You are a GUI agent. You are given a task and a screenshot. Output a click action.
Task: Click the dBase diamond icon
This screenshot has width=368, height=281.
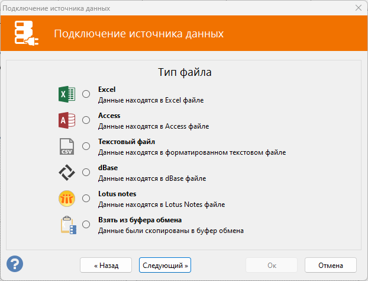tap(67, 173)
